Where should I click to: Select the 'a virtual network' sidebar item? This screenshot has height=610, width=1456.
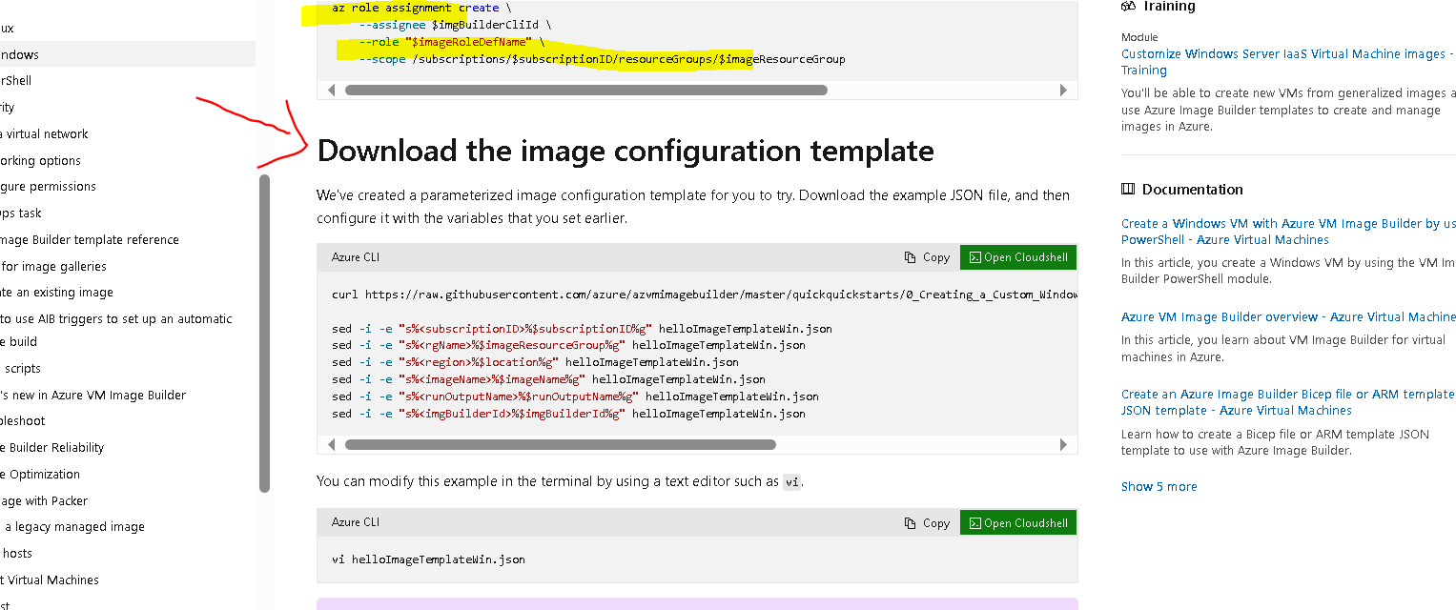click(44, 133)
